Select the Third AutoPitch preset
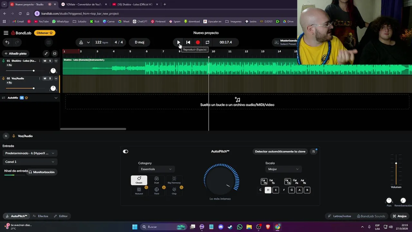This screenshot has width=412, height=232. point(156,191)
